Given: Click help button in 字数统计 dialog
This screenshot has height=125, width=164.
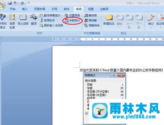Looking at the screenshot, I should pyautogui.click(x=113, y=75).
